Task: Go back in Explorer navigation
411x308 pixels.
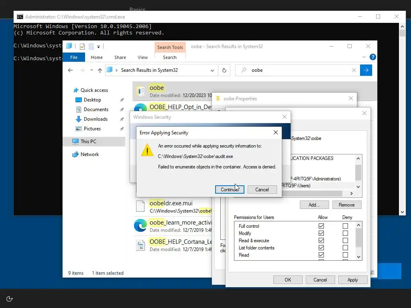Action: pos(70,70)
